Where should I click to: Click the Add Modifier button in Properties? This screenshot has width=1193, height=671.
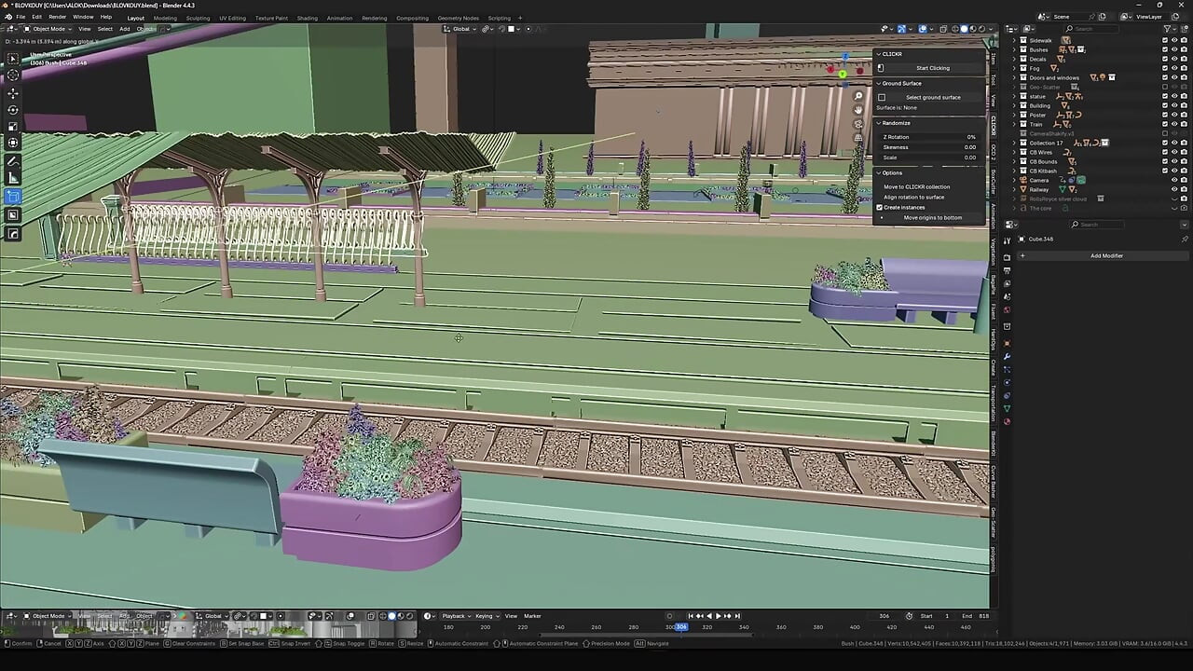(1106, 255)
